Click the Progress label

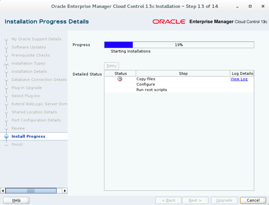(81, 45)
